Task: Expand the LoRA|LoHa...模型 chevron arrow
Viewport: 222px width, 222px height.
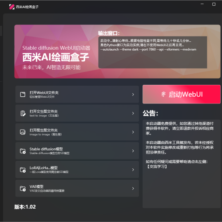Action: [x=133, y=170]
